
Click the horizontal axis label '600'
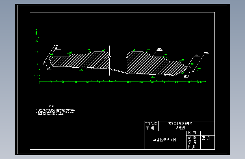(200, 82)
